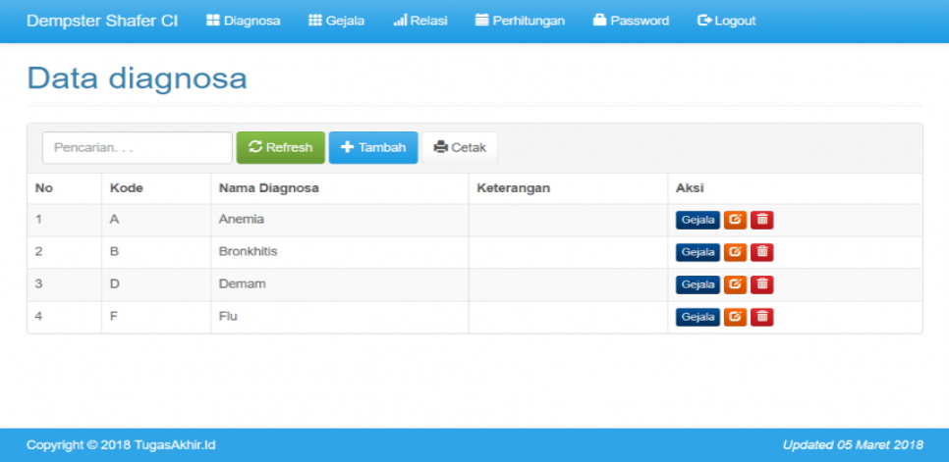Click the Dempster Shafer CI brand link
This screenshot has width=949, height=462.
tap(102, 21)
